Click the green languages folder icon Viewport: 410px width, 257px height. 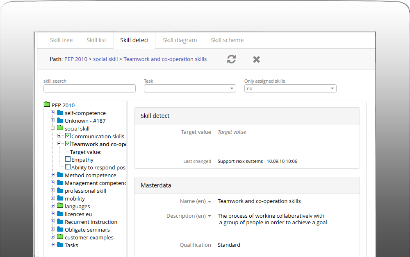(60, 205)
